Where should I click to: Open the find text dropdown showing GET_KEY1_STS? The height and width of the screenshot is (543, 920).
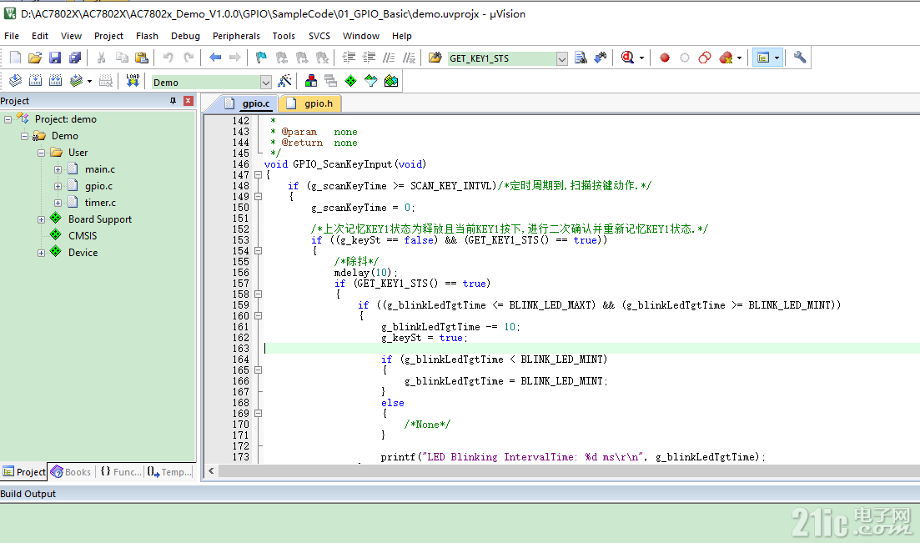coord(561,58)
